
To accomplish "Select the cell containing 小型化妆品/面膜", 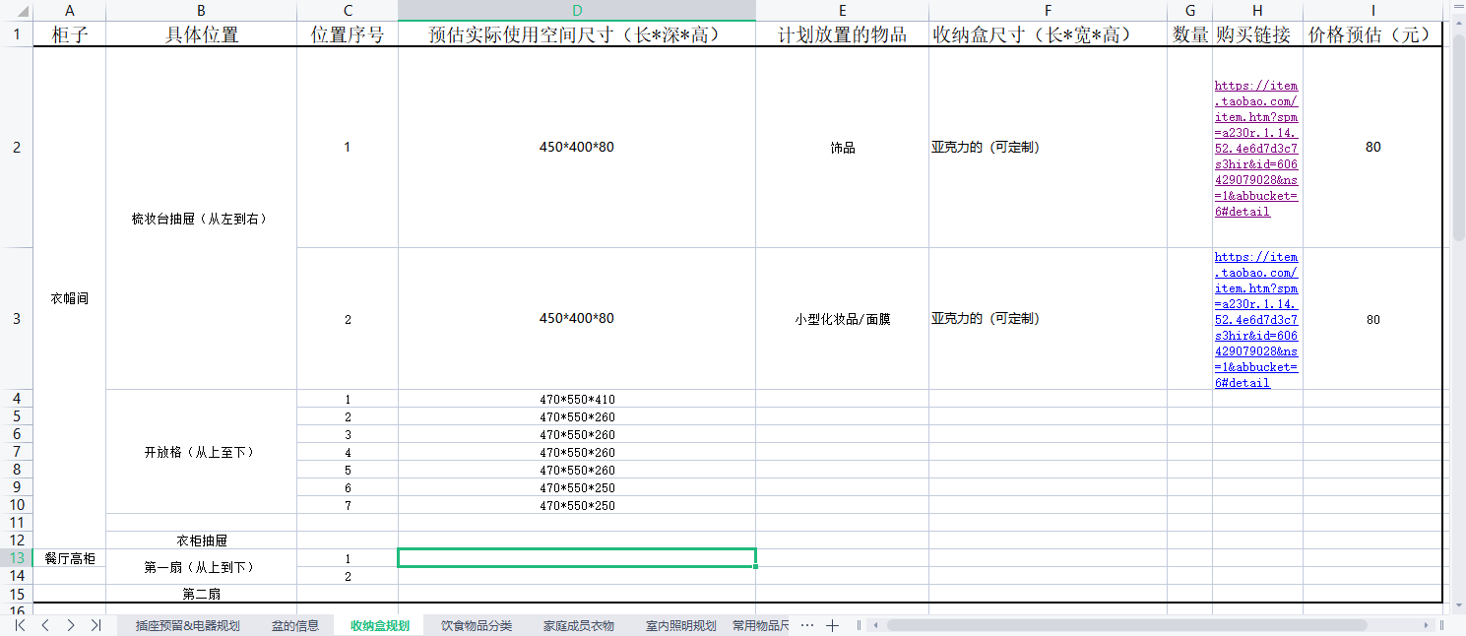I will (842, 319).
